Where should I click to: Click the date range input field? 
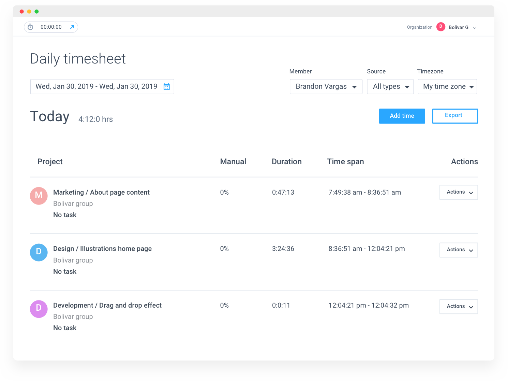pyautogui.click(x=102, y=87)
